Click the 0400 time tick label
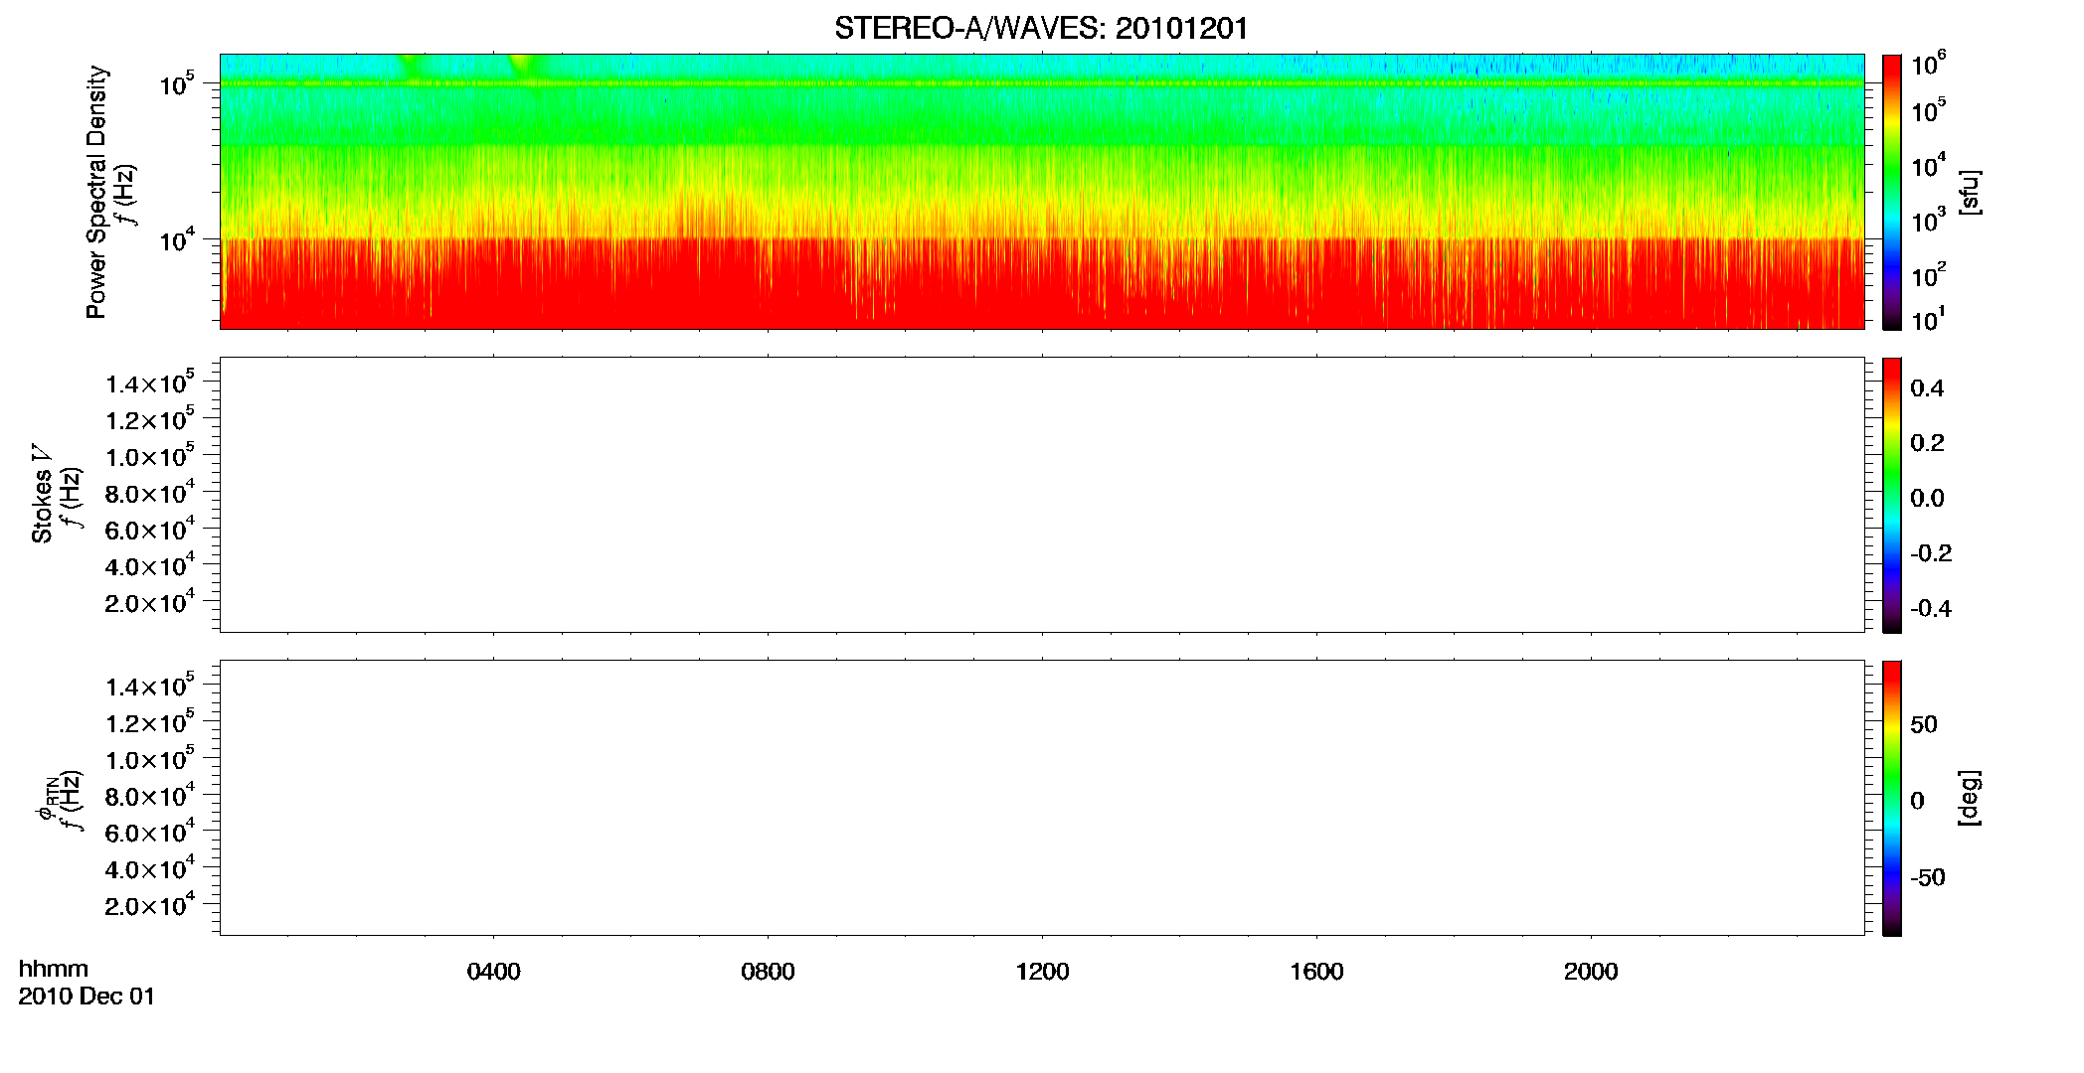This screenshot has width=2084, height=1073. point(494,972)
